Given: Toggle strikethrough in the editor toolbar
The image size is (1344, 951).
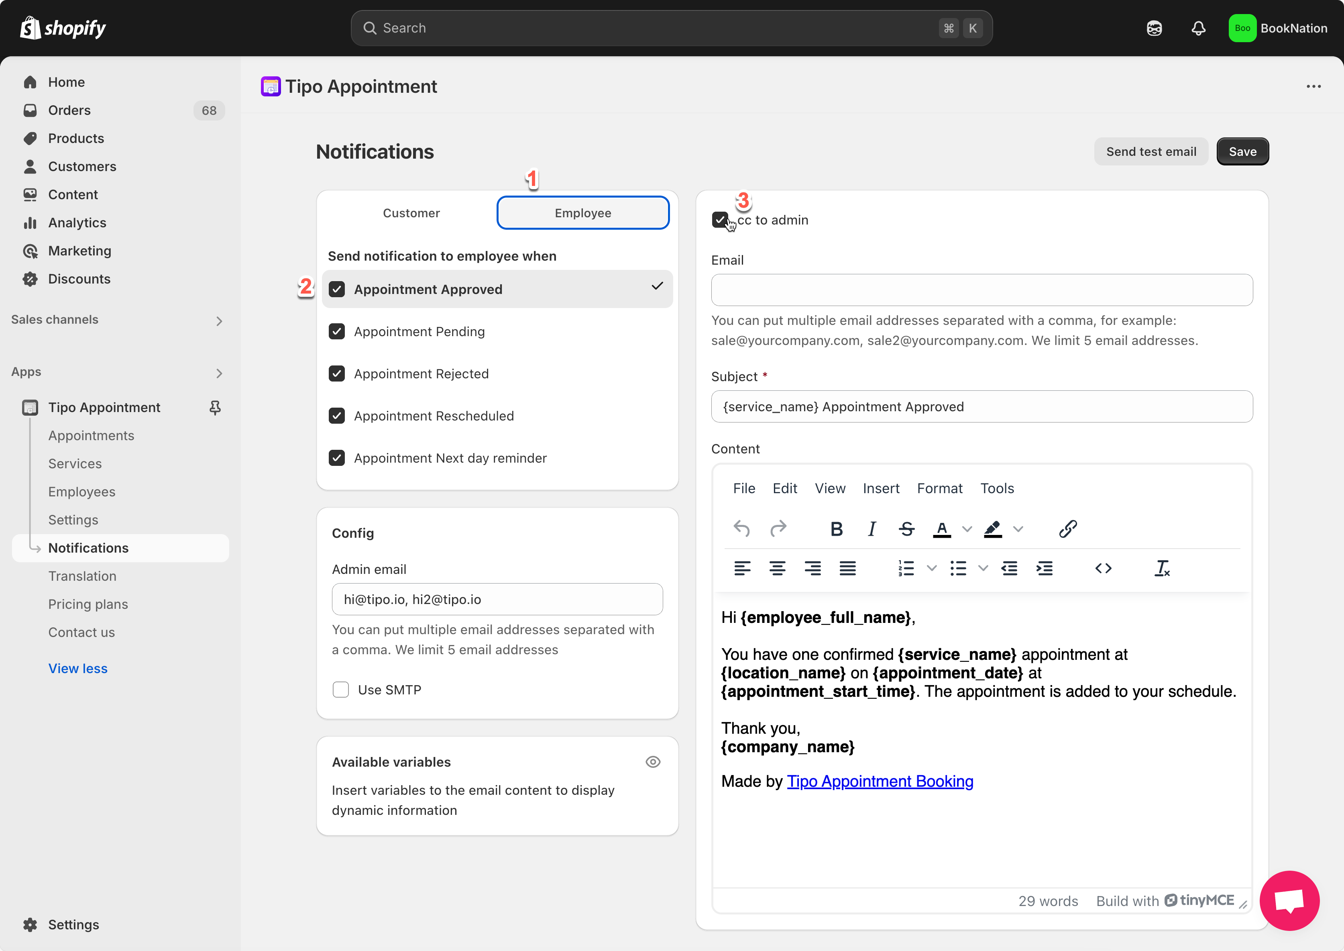Looking at the screenshot, I should pos(907,529).
